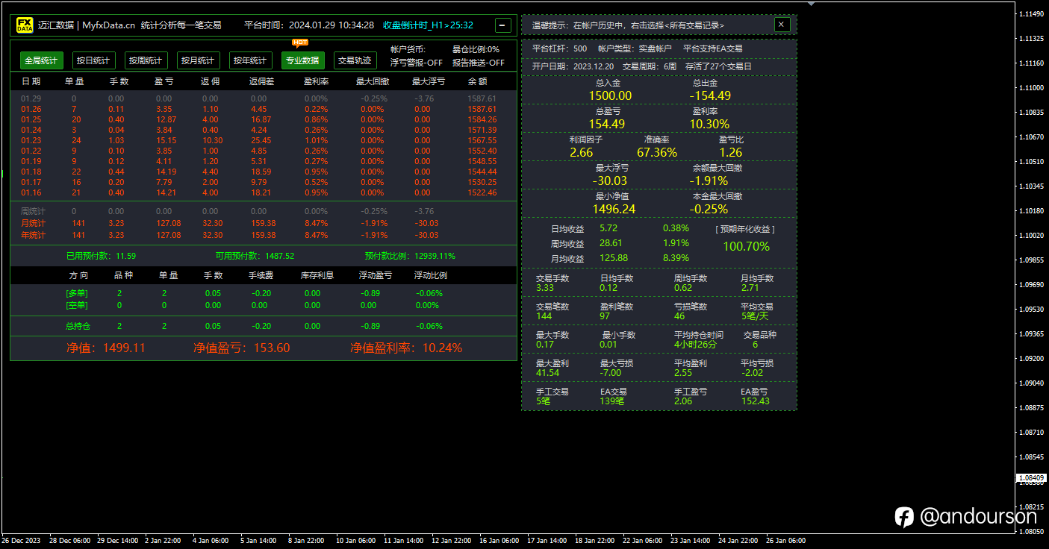Select the 01.29 date row
Viewport: 1049px width, 549px height.
(x=263, y=98)
